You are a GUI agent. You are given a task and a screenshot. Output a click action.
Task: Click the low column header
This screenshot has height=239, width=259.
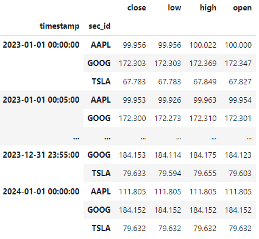pyautogui.click(x=174, y=8)
